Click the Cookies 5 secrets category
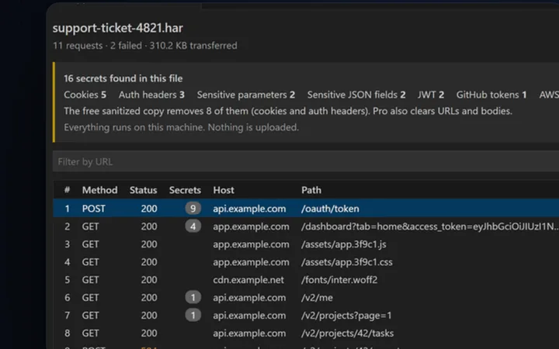The width and height of the screenshot is (559, 349). pyautogui.click(x=85, y=95)
